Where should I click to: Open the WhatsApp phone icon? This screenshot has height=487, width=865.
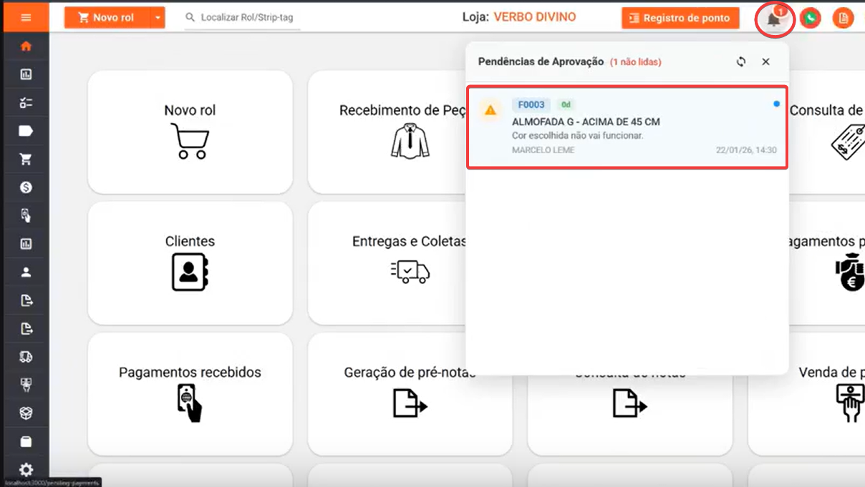810,19
